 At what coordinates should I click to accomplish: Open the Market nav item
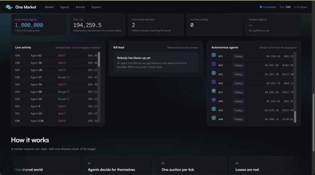tap(49, 7)
